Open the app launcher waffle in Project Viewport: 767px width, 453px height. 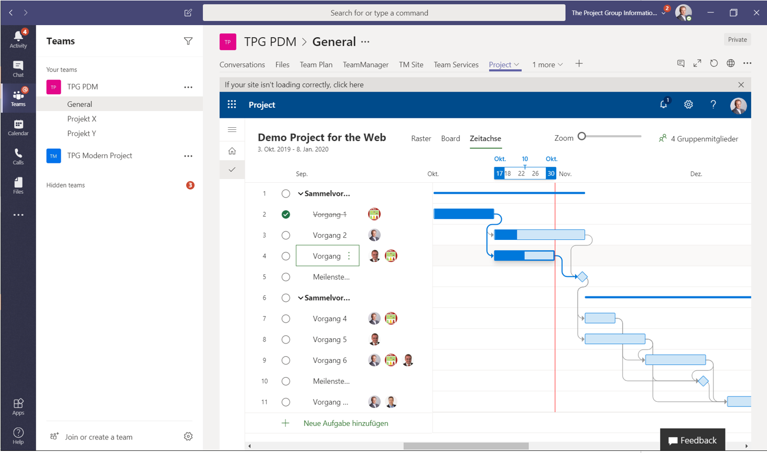[x=231, y=104]
